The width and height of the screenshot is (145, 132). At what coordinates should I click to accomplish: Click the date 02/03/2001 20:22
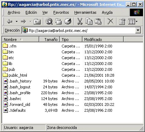point(99,104)
